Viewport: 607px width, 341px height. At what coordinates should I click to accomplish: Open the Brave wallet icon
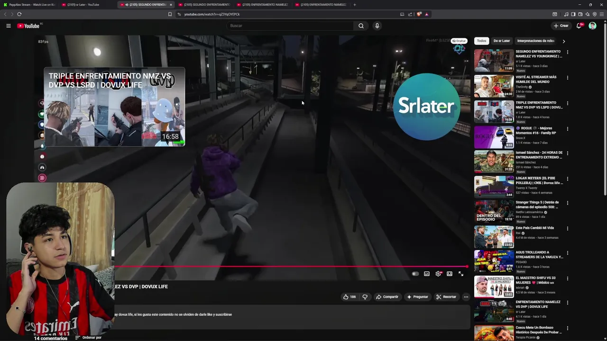click(580, 14)
